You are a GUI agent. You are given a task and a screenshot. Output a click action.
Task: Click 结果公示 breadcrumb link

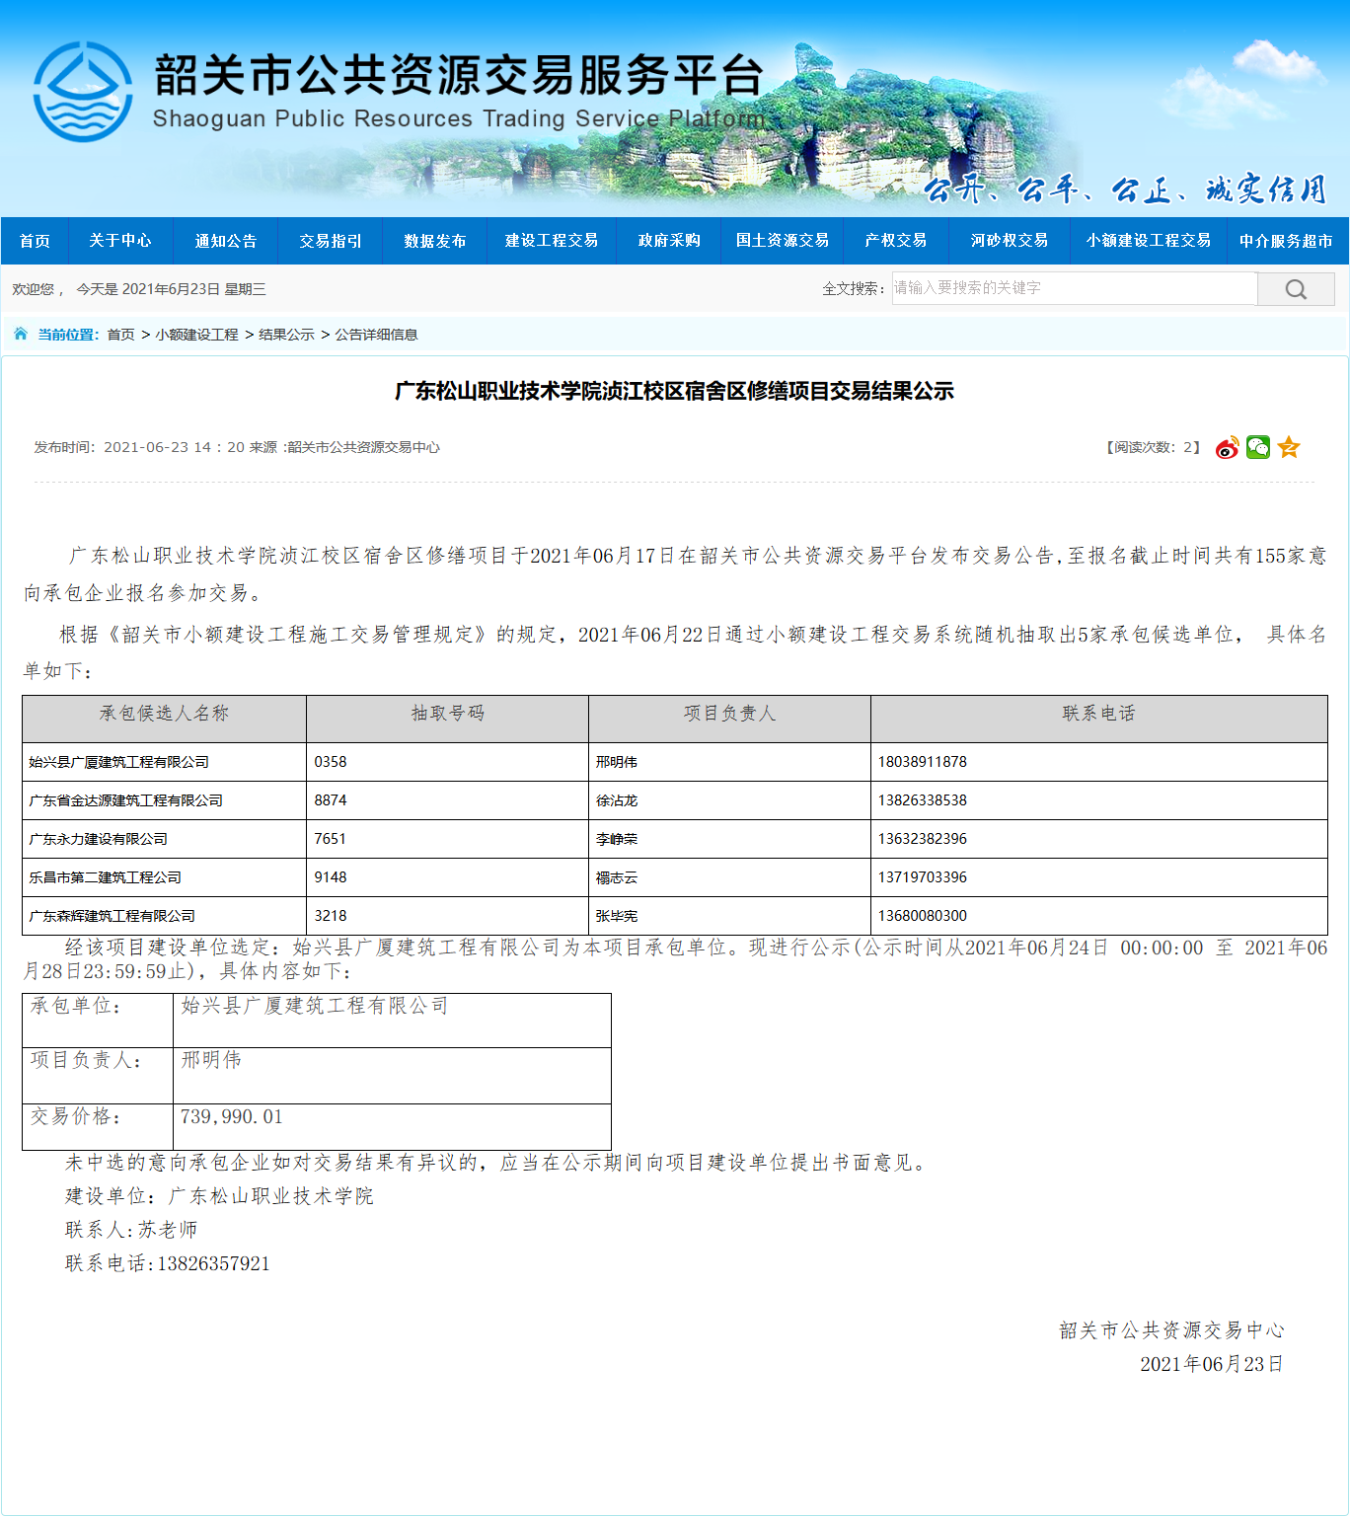286,335
